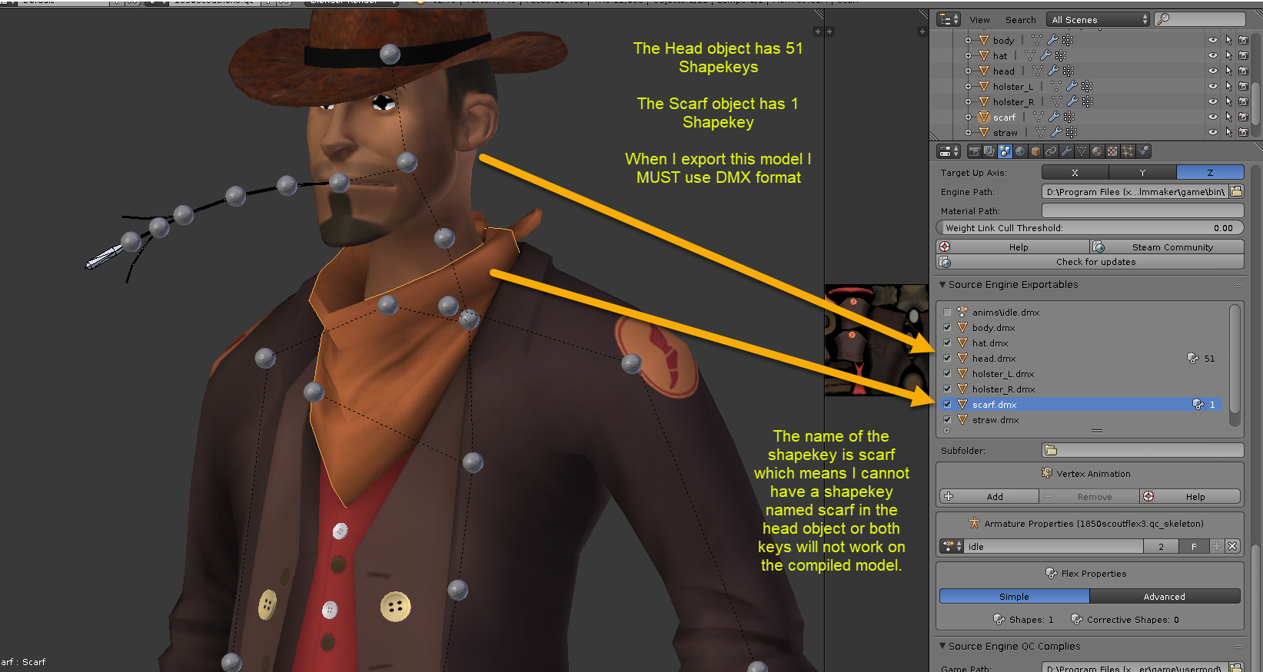Image resolution: width=1263 pixels, height=672 pixels.
Task: Click the exportables list scrollbar
Action: point(1235,364)
